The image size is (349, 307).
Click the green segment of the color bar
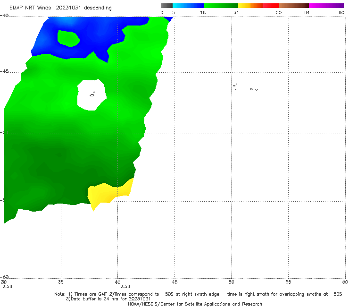coord(221,6)
